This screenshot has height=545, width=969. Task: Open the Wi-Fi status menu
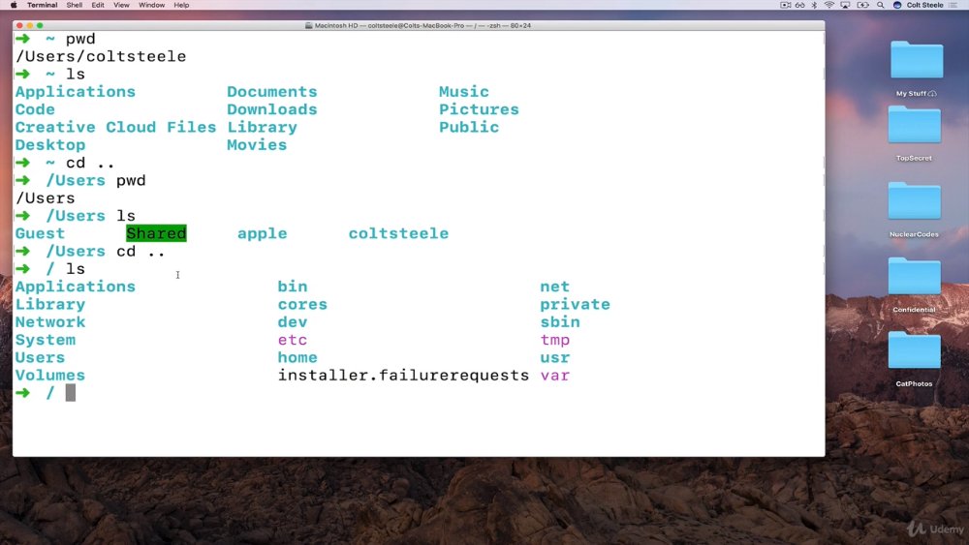point(829,5)
